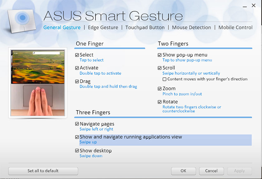Click the One Finger section heading

(x=90, y=44)
